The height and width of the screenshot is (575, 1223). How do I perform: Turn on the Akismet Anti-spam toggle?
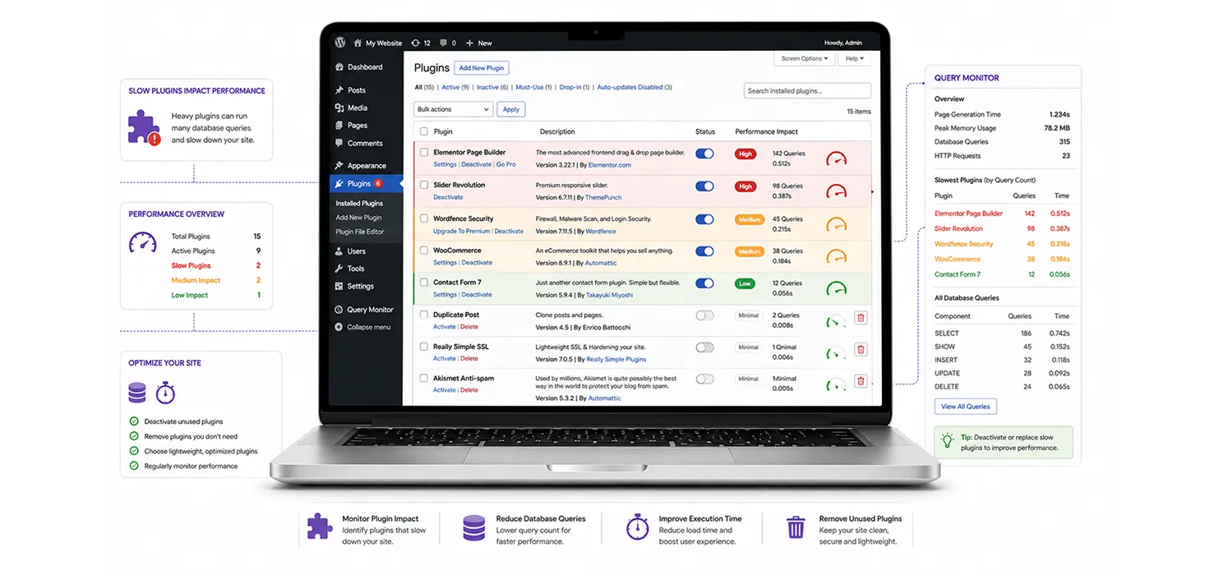click(704, 379)
